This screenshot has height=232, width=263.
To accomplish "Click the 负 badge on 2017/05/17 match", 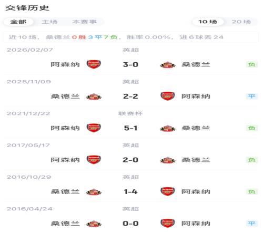I will pyautogui.click(x=251, y=160).
